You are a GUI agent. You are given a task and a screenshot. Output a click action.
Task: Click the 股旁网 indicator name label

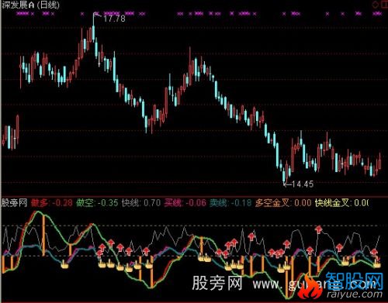15,203
